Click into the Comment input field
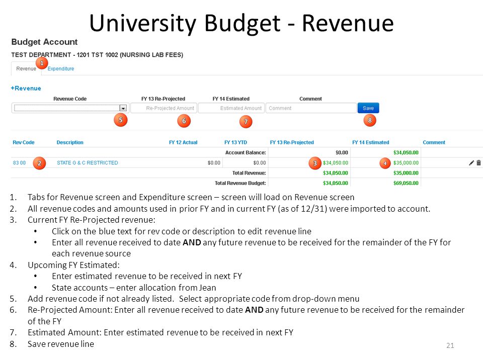The image size is (483, 362). click(x=311, y=108)
